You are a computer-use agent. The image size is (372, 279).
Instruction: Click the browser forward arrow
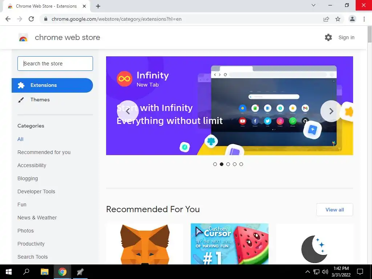tap(20, 19)
